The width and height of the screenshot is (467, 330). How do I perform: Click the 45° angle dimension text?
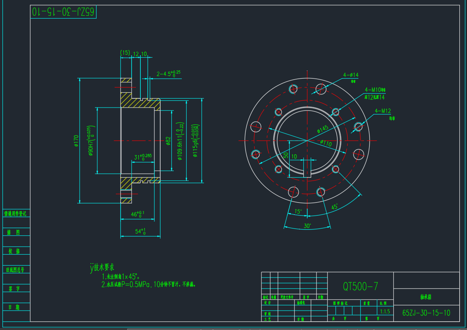(x=334, y=207)
